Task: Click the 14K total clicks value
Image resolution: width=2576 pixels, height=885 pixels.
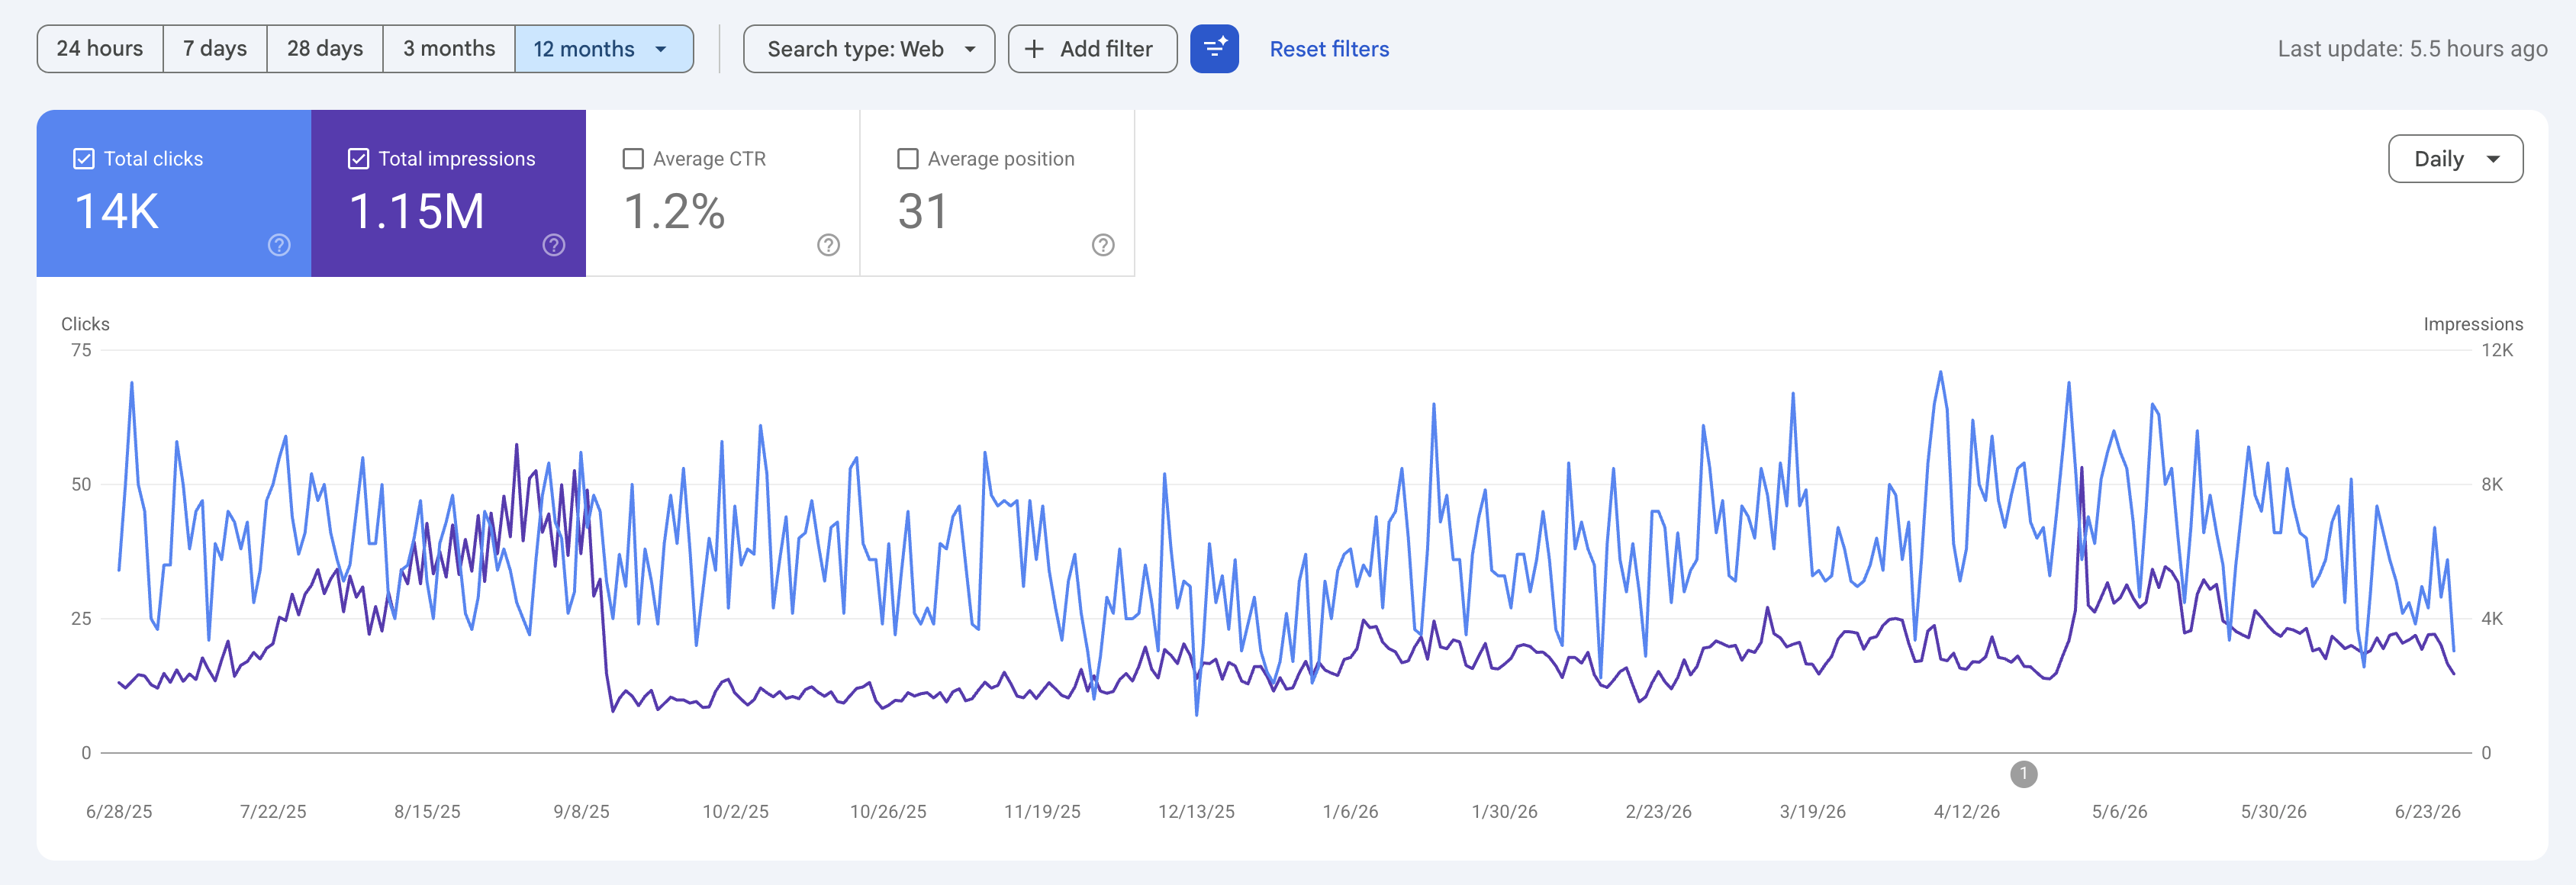Action: pos(117,212)
